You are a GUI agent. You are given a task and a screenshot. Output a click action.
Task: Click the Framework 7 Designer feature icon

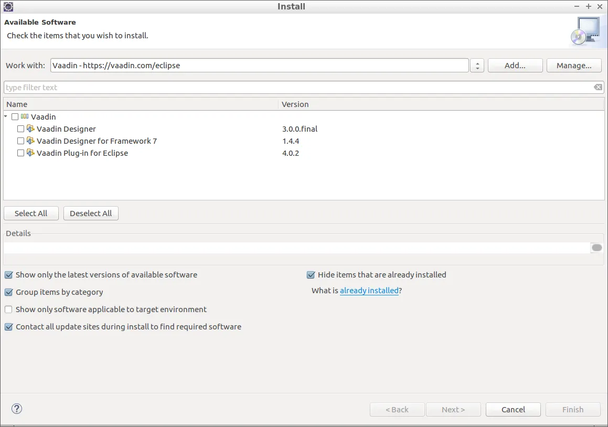click(30, 141)
